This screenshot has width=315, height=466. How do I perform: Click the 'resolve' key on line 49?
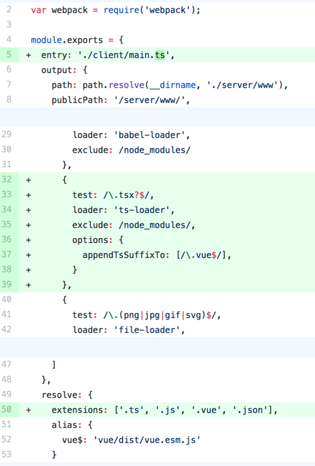tap(60, 395)
